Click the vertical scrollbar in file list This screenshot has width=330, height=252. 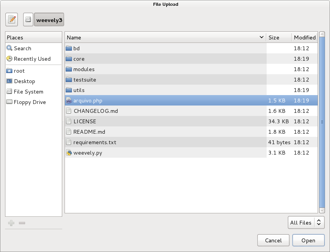click(322, 122)
